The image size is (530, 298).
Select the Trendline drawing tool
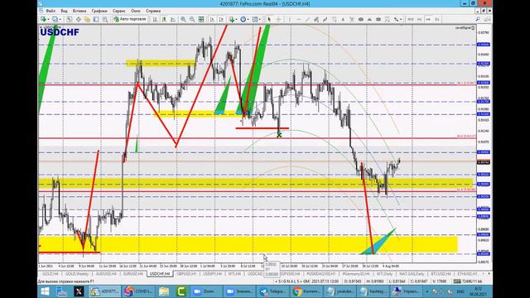tap(307, 19)
